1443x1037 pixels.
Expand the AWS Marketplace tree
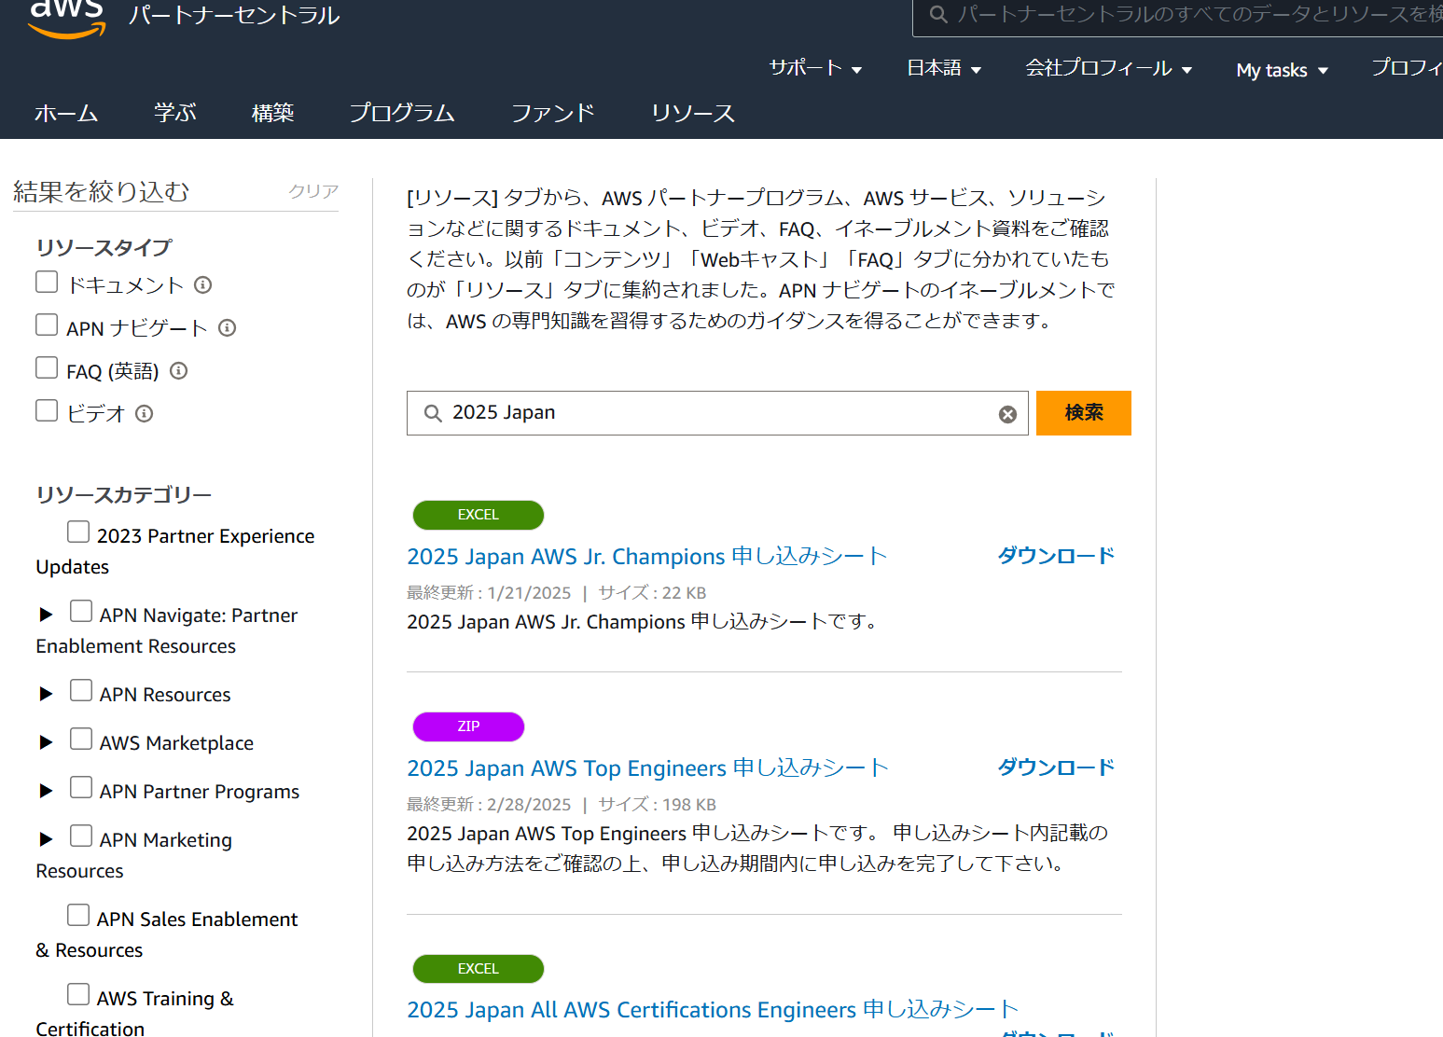click(x=46, y=742)
